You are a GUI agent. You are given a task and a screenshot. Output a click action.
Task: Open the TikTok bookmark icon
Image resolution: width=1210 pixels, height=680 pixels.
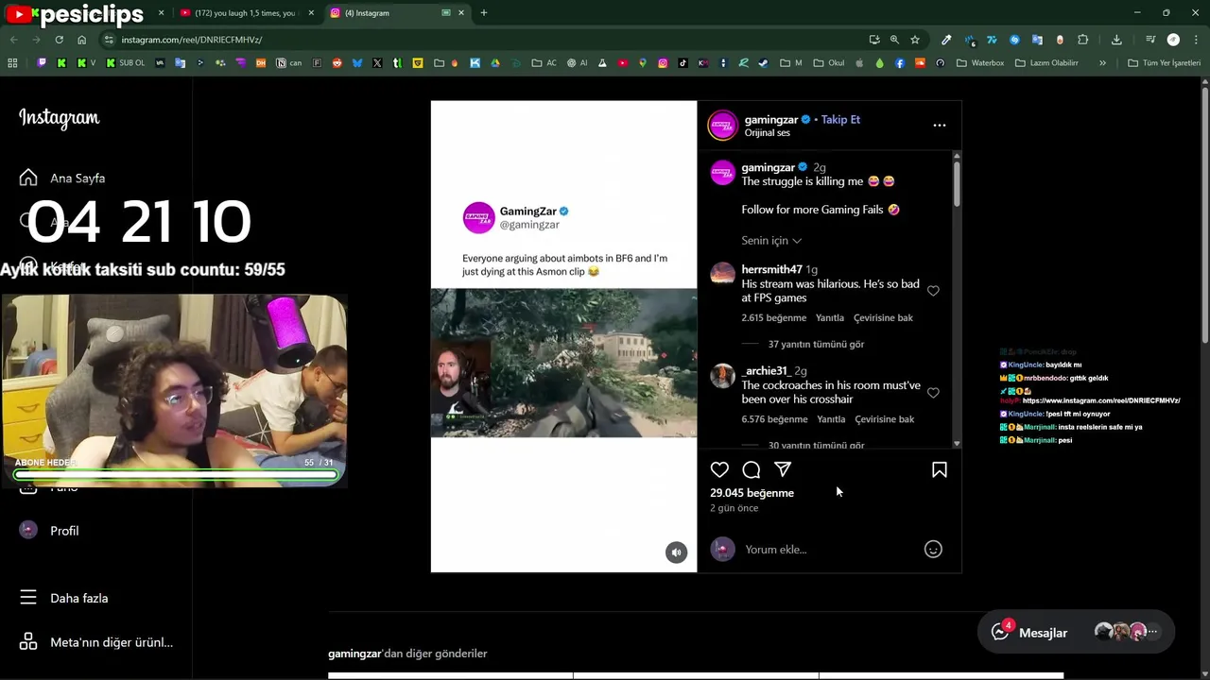point(683,63)
